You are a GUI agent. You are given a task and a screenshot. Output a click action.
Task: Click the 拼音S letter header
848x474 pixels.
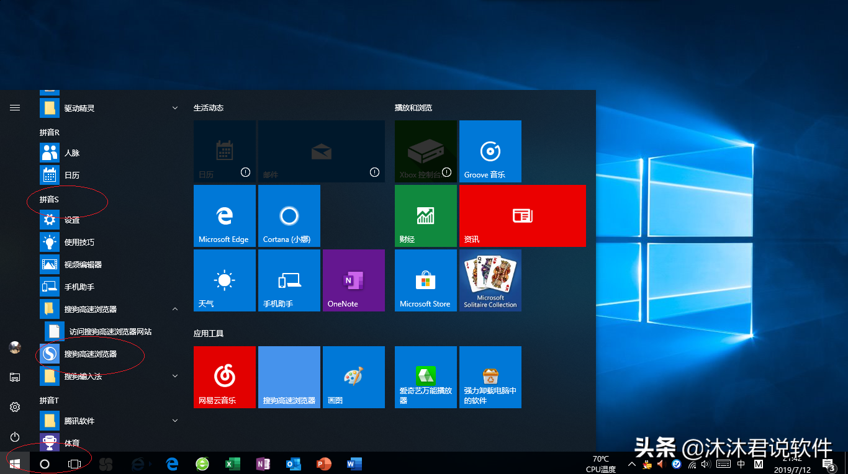(49, 199)
